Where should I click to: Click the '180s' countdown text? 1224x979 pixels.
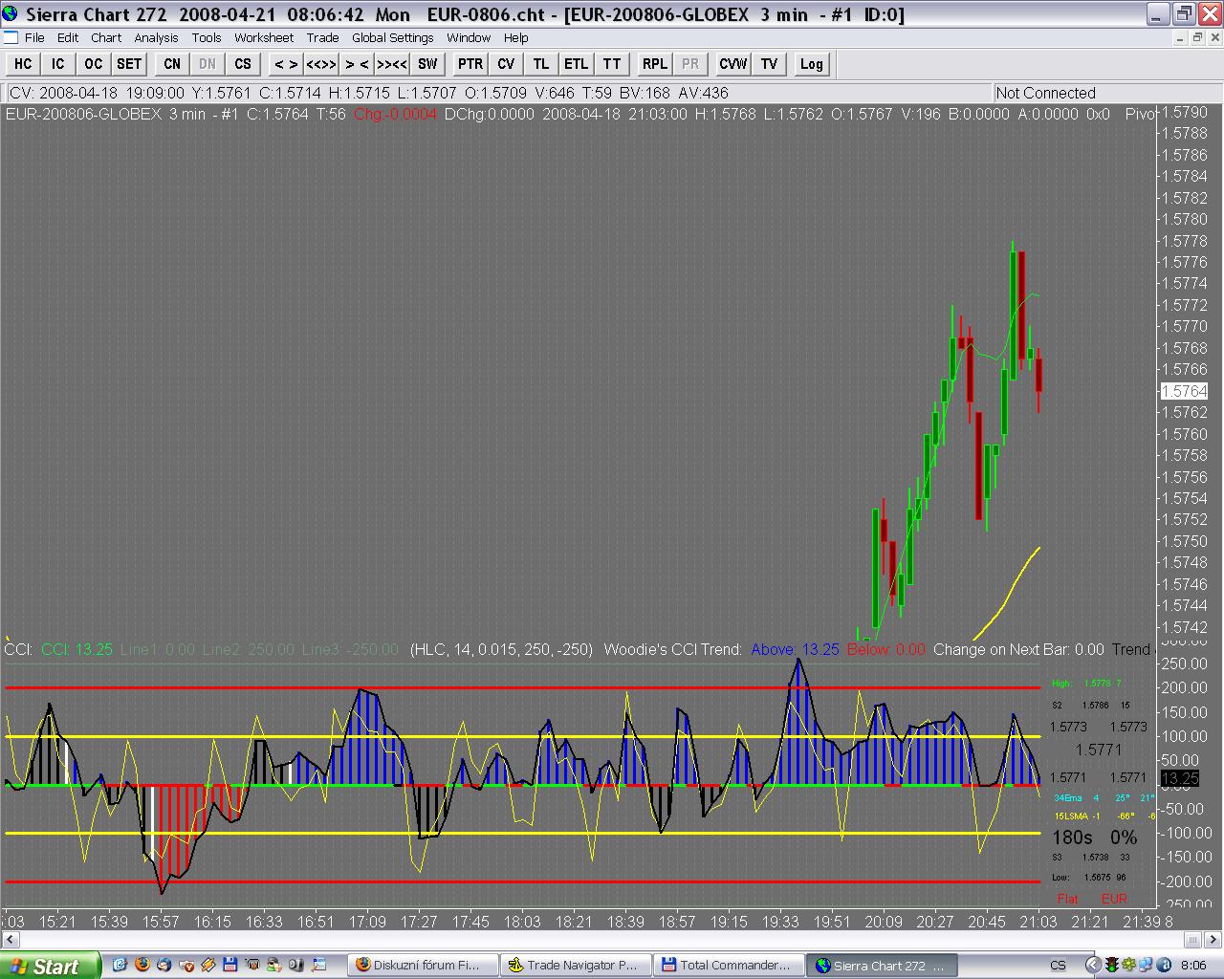tap(1072, 838)
